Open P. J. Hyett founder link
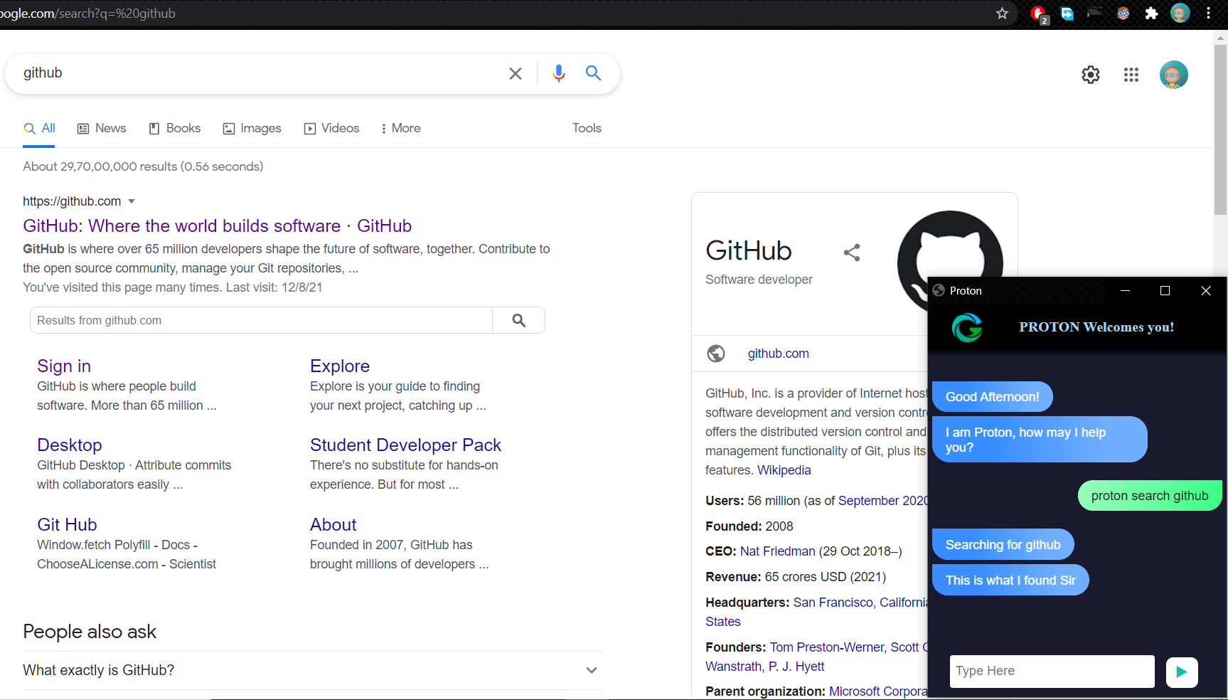 point(796,667)
